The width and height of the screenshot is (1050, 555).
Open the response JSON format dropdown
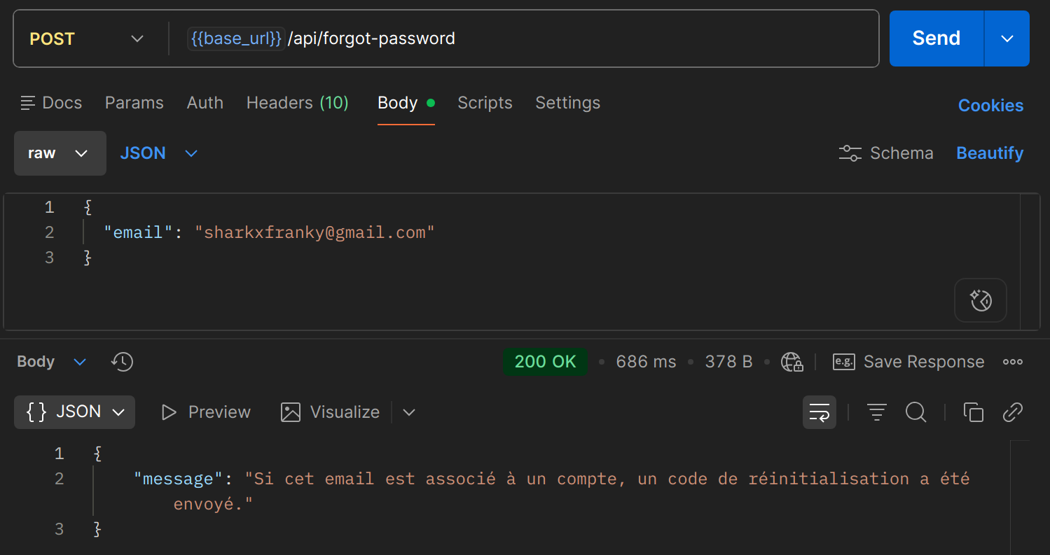75,412
